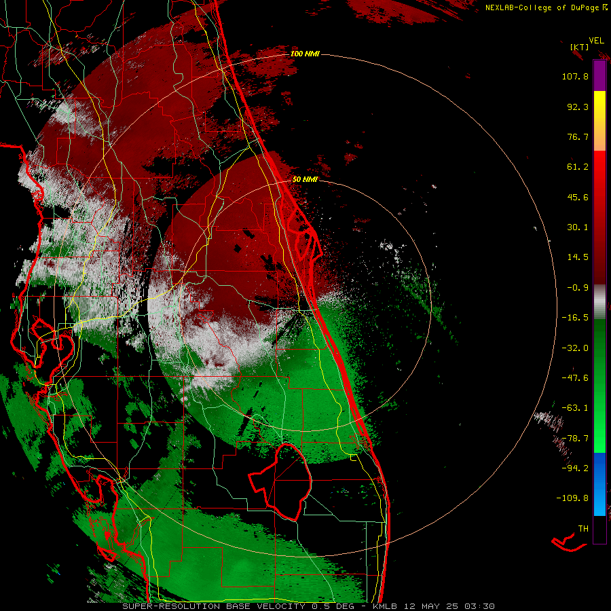Click the -78.7 legend value
The width and height of the screenshot is (611, 611).
[575, 439]
